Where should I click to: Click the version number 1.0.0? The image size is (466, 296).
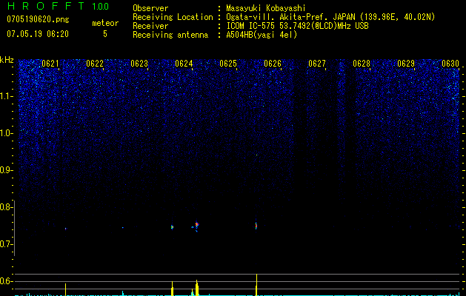[100, 6]
